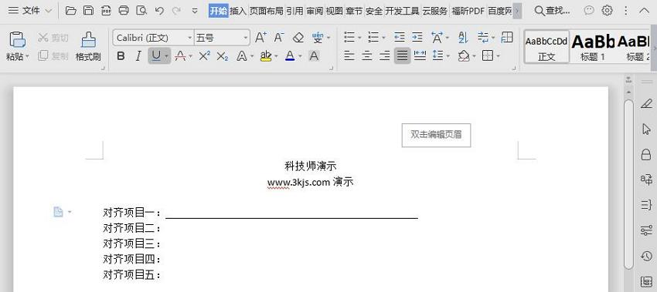
Task: Toggle superscript X²
Action: tap(204, 56)
